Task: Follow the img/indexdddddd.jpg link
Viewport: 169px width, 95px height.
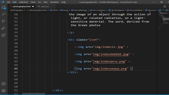Action: click(x=111, y=54)
